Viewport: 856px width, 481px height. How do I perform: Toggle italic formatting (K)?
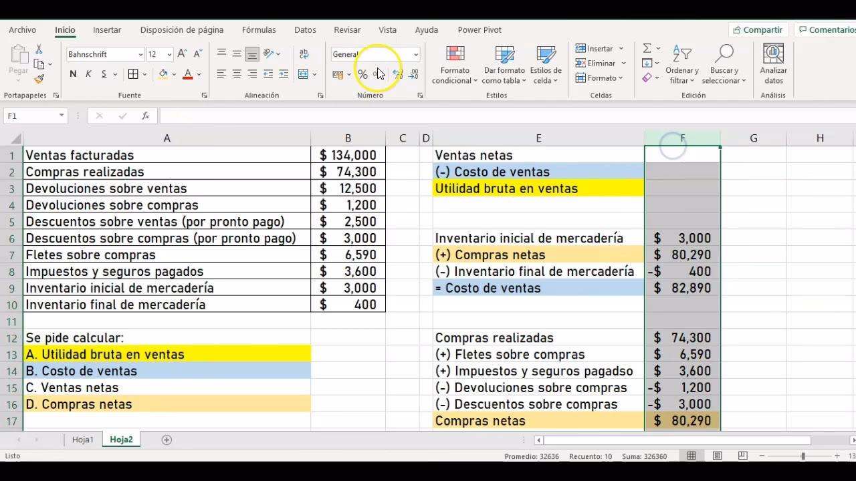88,74
